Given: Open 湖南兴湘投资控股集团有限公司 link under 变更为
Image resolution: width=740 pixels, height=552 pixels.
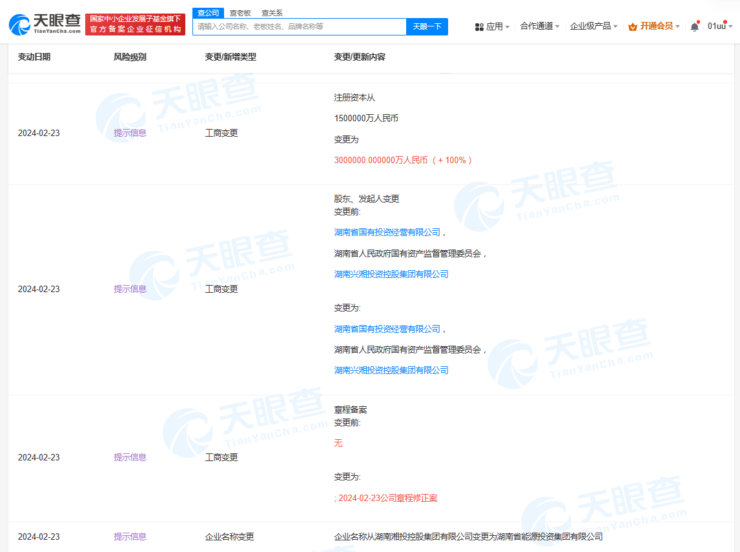Looking at the screenshot, I should click(x=391, y=370).
